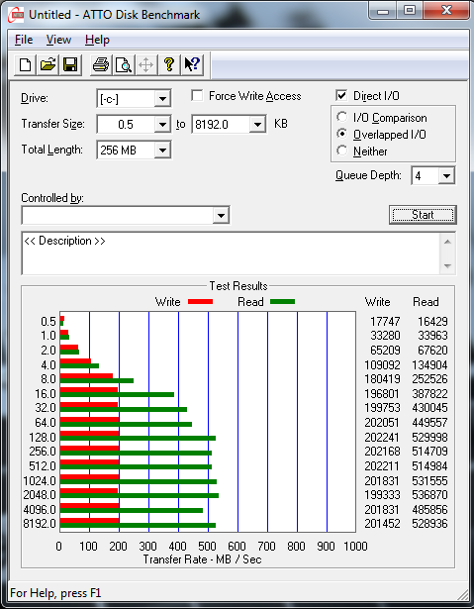The image size is (474, 609).
Task: Save results using the floppy disk icon
Action: 70,64
